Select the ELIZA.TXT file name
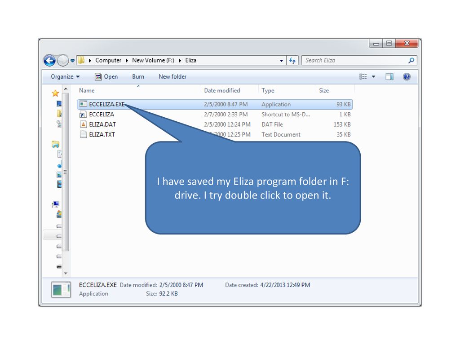The height and width of the screenshot is (345, 460). click(102, 134)
